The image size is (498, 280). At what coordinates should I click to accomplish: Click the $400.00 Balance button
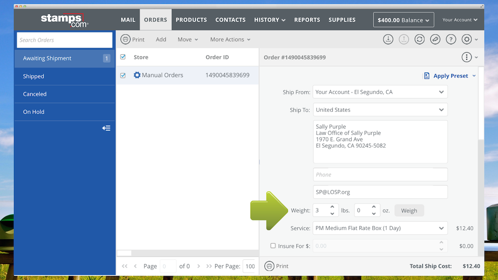point(403,20)
